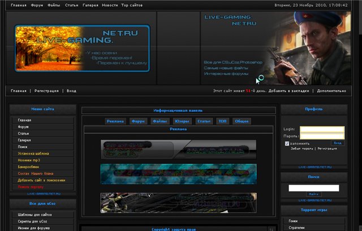Screen dimensions: 362x231
Task: Click the teal camouflage advertisement banner
Action: [179, 174]
